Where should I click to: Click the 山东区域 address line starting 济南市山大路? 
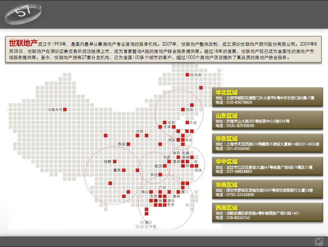tap(258, 121)
